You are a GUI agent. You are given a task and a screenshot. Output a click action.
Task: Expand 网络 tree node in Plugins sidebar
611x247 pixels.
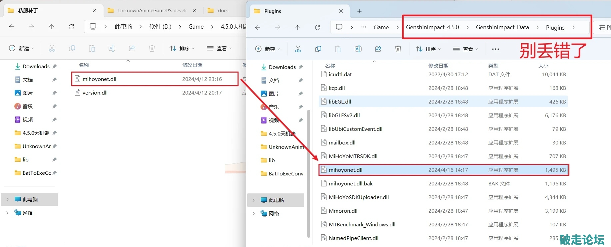[x=254, y=213]
